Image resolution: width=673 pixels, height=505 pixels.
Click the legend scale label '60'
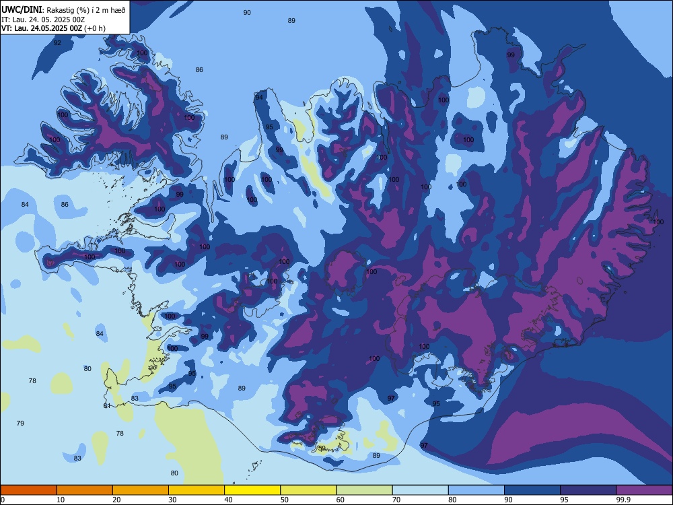pyautogui.click(x=341, y=500)
